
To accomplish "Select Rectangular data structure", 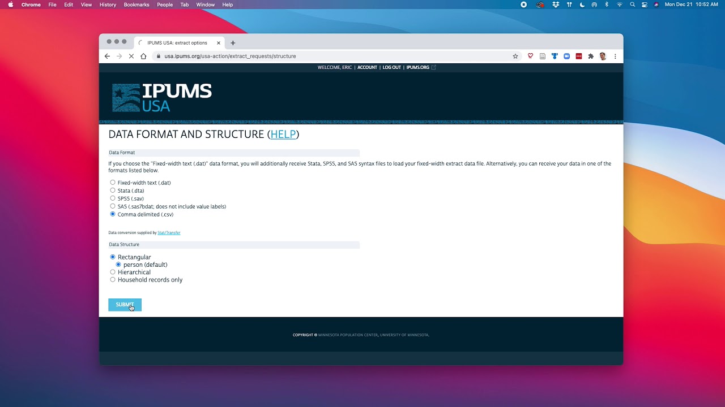I will tap(113, 257).
